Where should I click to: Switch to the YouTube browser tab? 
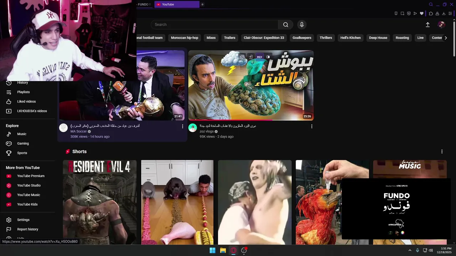pos(177,4)
